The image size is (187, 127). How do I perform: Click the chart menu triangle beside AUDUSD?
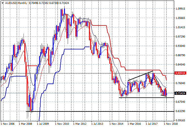(x=3, y=3)
